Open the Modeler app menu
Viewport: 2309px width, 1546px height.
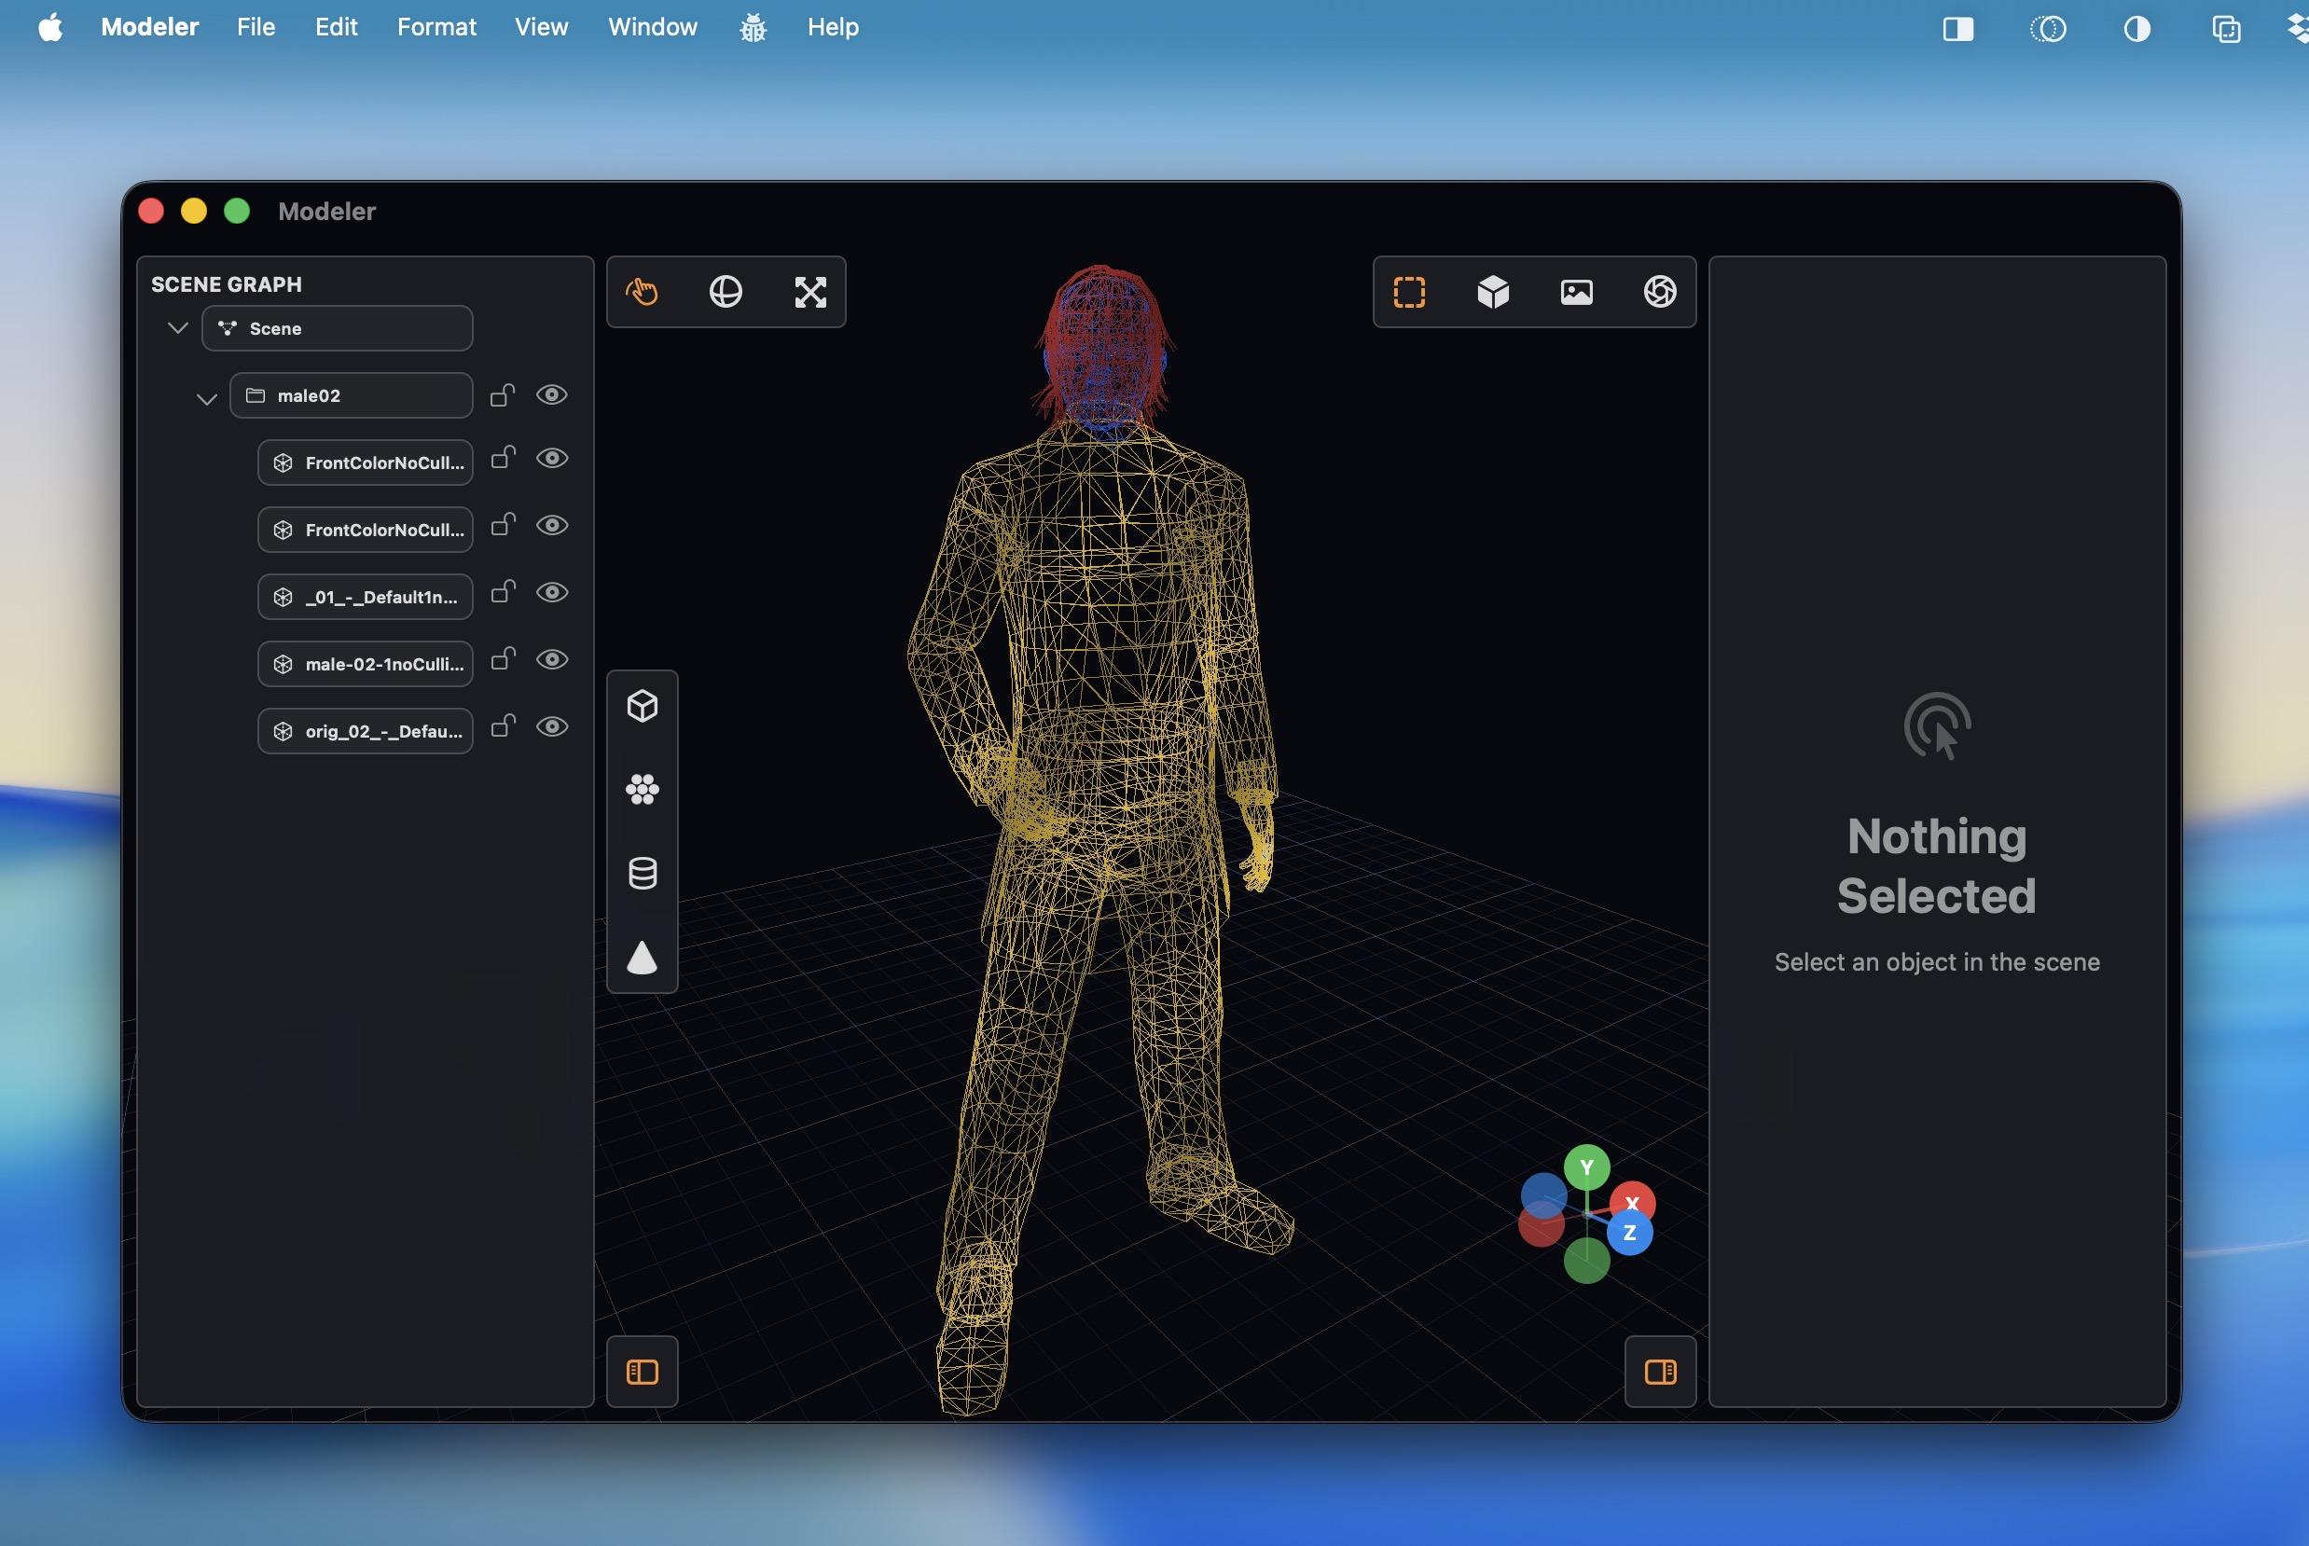pyautogui.click(x=150, y=28)
